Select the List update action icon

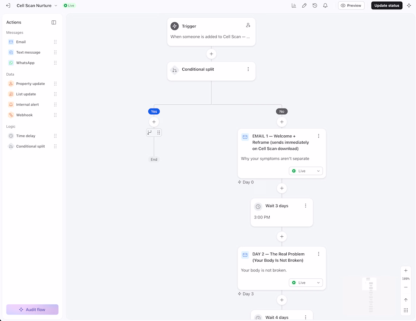click(x=11, y=94)
